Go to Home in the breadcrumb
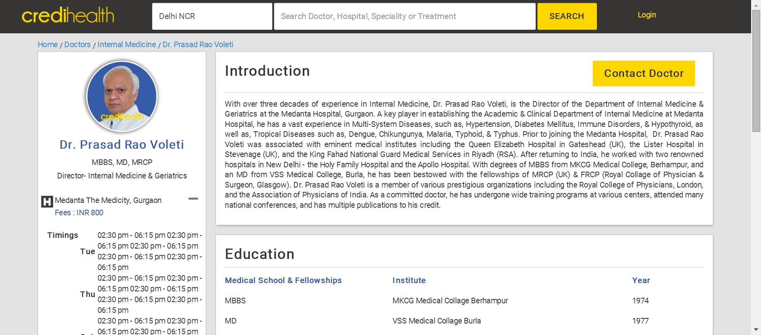761x335 pixels. [x=48, y=44]
